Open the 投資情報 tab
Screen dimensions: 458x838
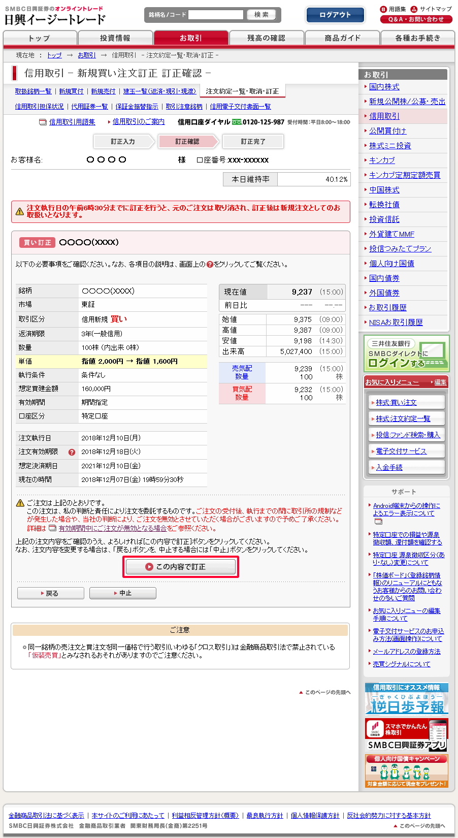click(x=115, y=38)
